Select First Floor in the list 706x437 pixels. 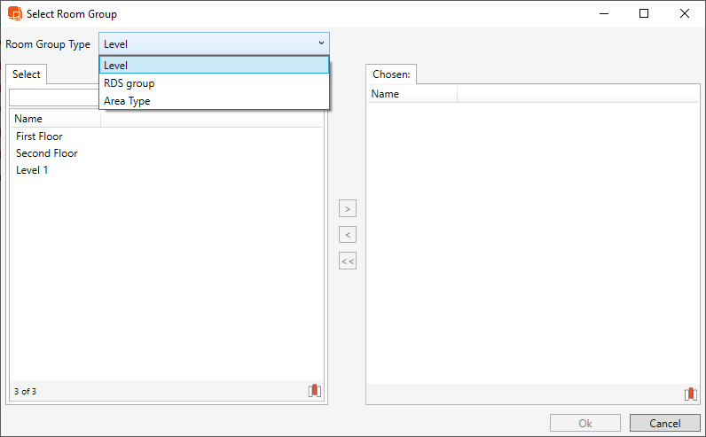(x=39, y=137)
